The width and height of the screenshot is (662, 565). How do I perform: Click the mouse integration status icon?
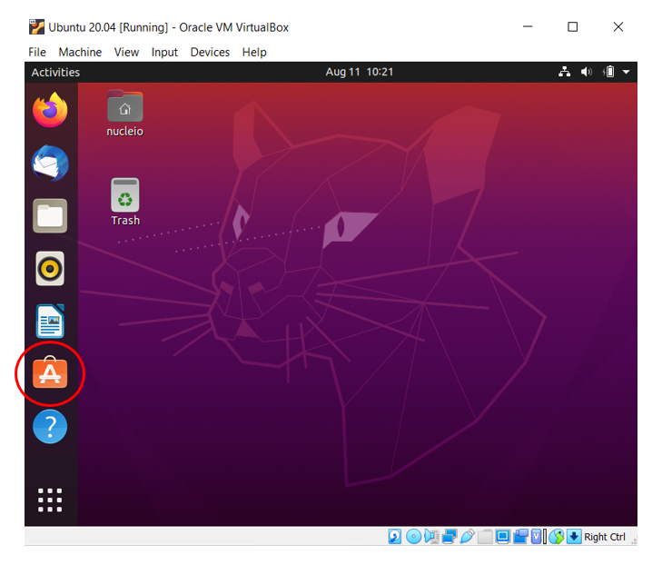[557, 536]
